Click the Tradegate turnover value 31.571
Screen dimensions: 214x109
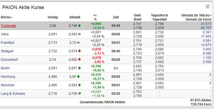coord(206,24)
